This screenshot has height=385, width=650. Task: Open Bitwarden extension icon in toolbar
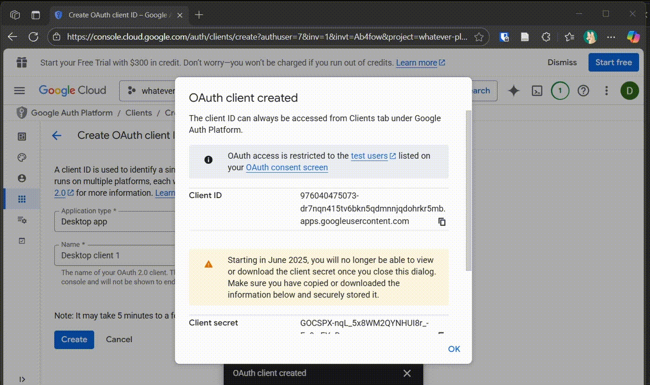coord(504,37)
